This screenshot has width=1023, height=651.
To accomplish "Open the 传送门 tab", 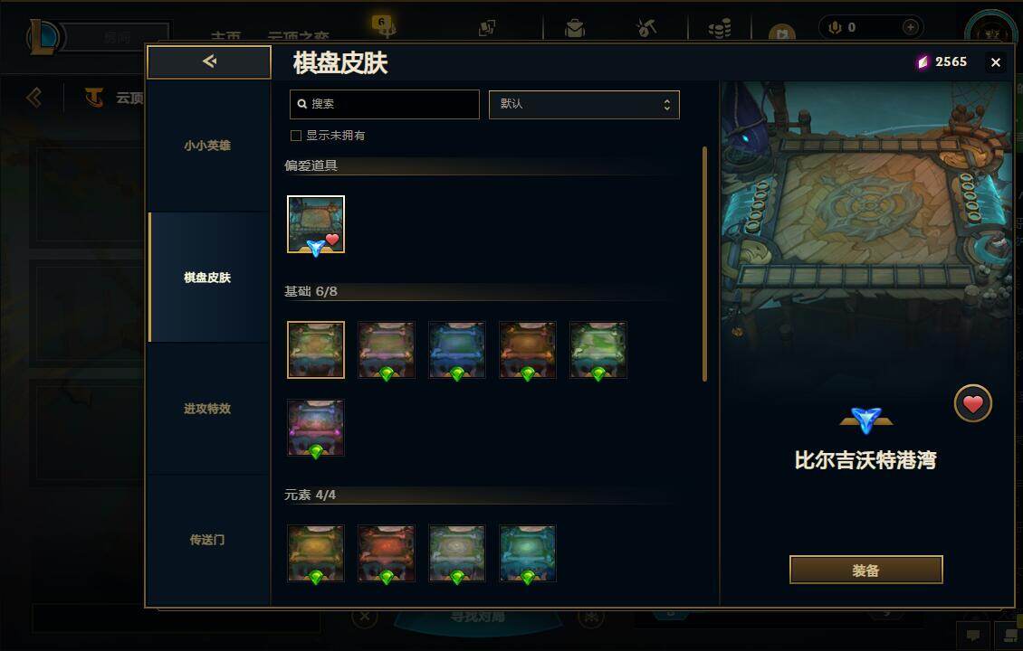I will pos(207,540).
